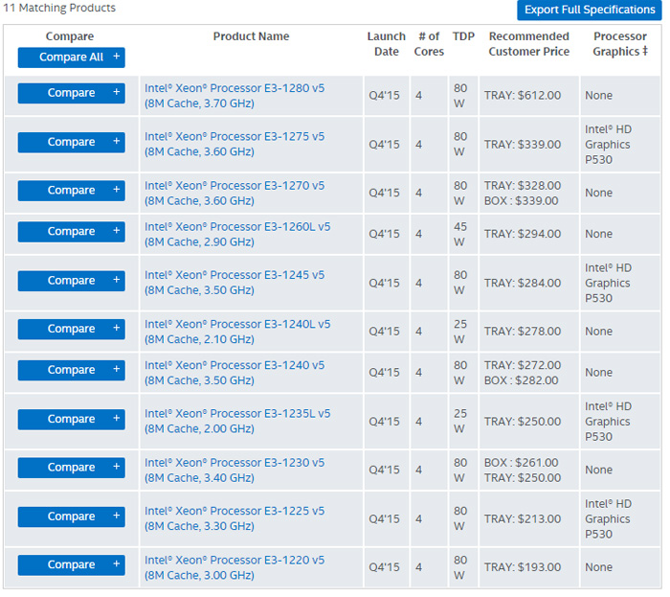Click Recommended Customer Price column header
This screenshot has width=670, height=597.
[x=529, y=44]
